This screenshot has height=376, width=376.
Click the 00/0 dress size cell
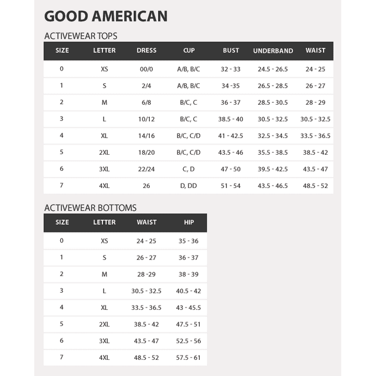click(146, 69)
